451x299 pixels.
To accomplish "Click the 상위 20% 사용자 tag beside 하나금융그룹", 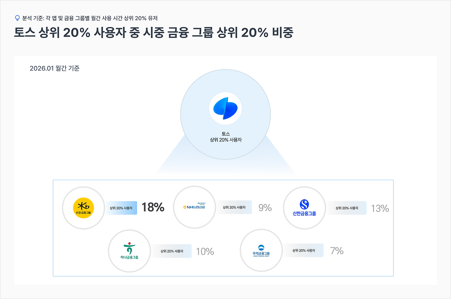I will 172,251.
